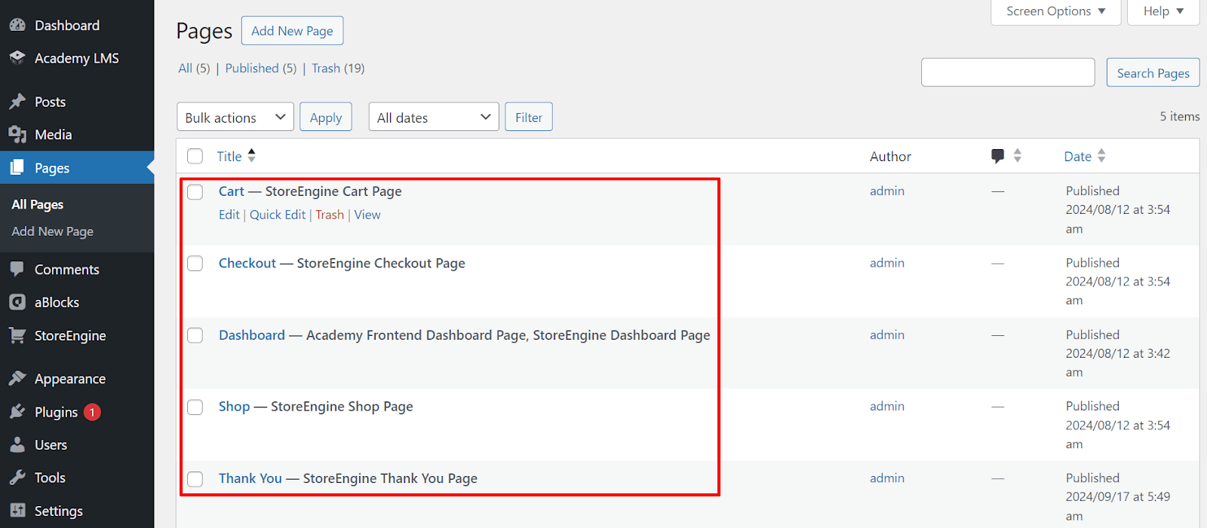
Task: Focus the search pages input field
Action: pyautogui.click(x=1008, y=72)
